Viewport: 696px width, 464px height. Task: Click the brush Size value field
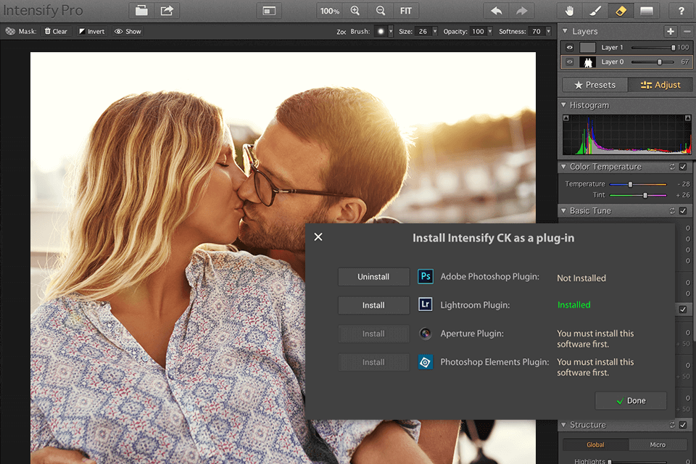pos(423,31)
